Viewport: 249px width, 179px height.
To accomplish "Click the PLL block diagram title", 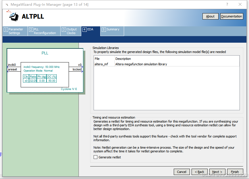I will coord(45,53).
